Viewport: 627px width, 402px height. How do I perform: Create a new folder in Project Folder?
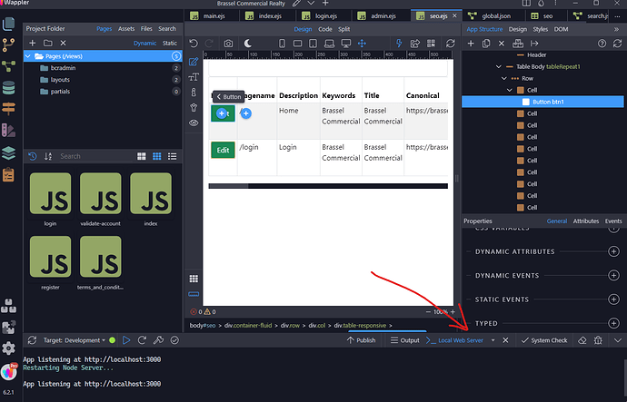(48, 44)
